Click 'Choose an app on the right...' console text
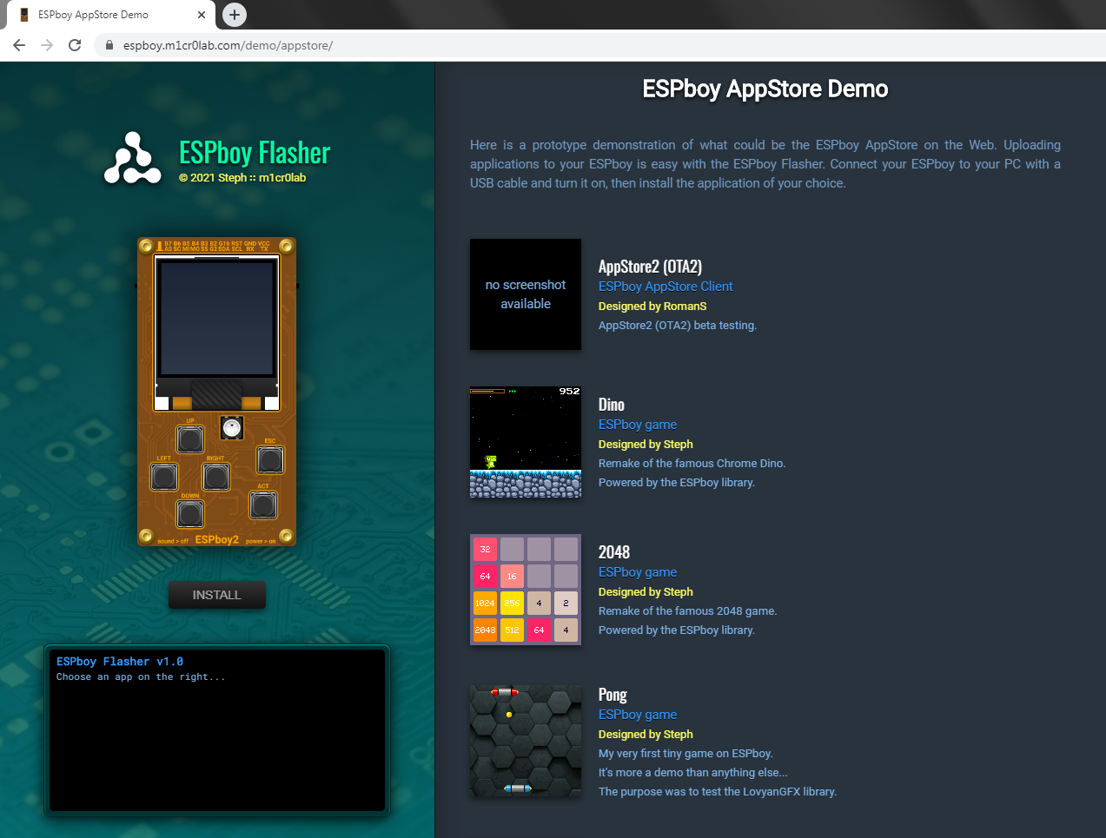 point(141,677)
